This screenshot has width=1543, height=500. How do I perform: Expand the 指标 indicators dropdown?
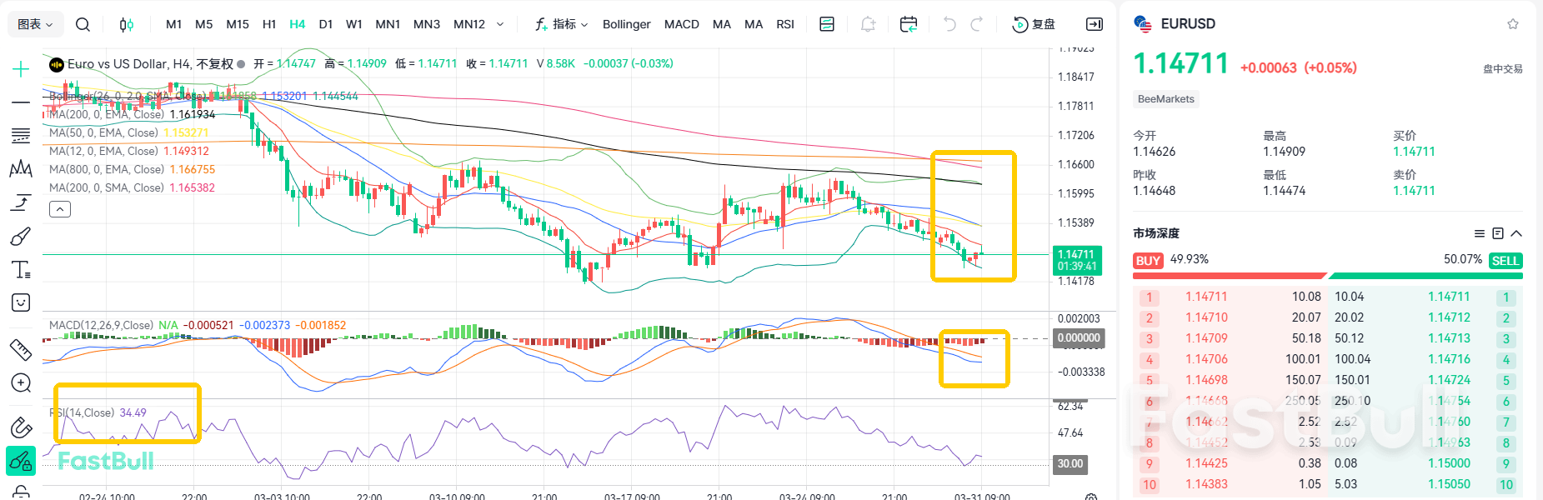pos(562,24)
